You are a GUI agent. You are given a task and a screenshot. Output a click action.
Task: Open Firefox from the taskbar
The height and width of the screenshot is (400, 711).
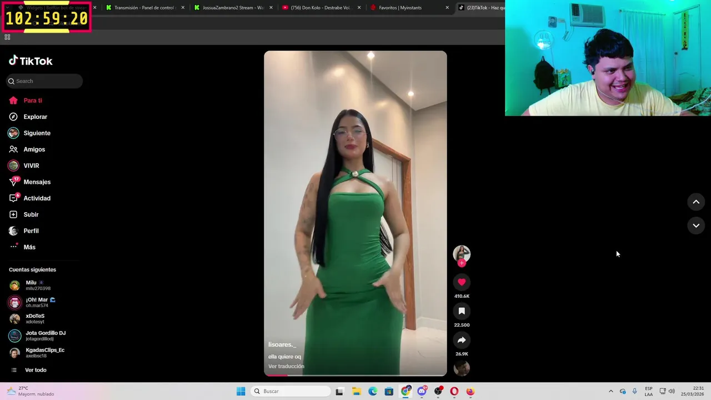coord(470,391)
